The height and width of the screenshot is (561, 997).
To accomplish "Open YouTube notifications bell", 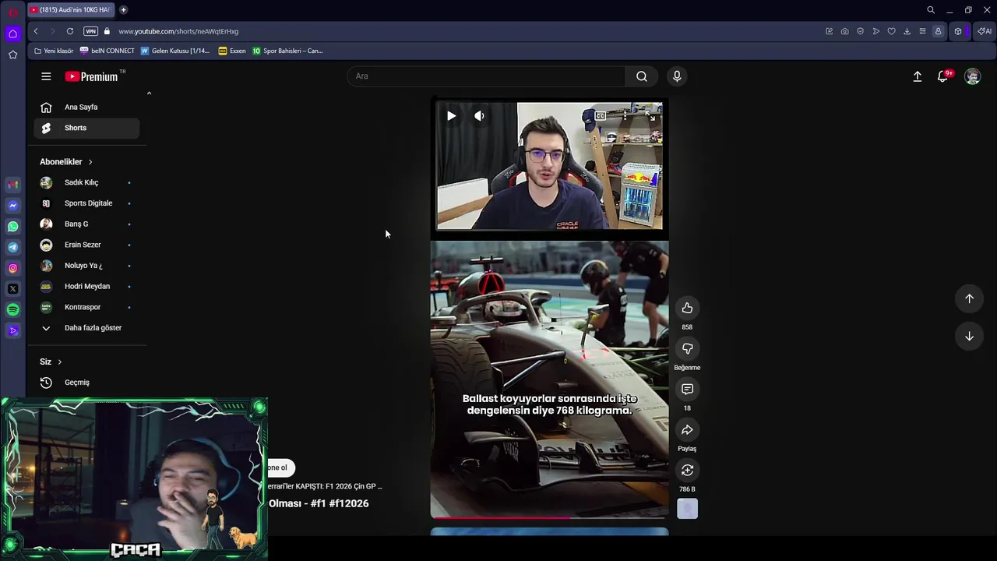I will pyautogui.click(x=943, y=76).
